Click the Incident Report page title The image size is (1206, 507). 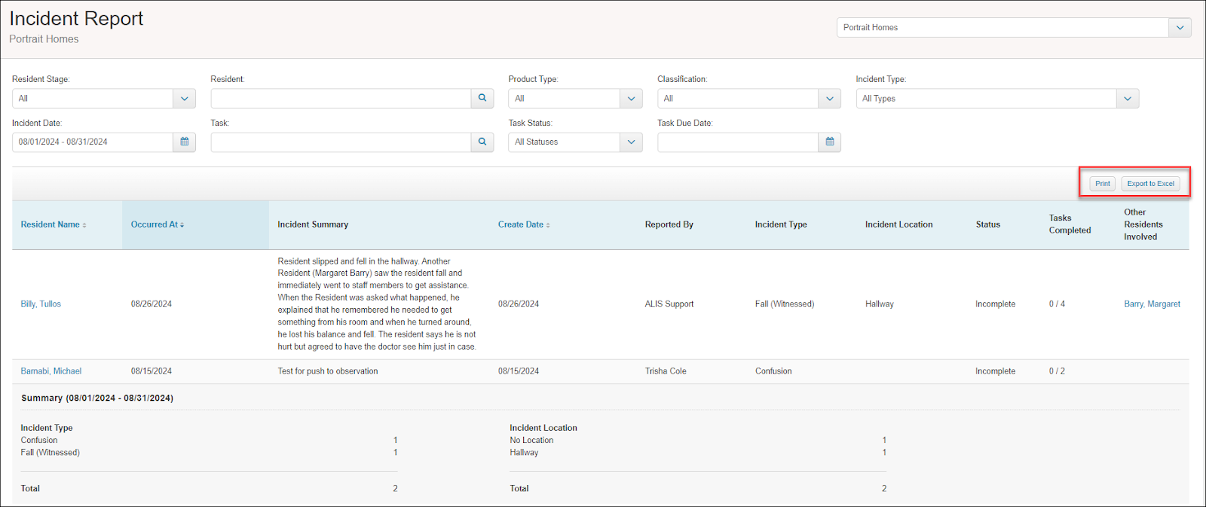tap(76, 18)
